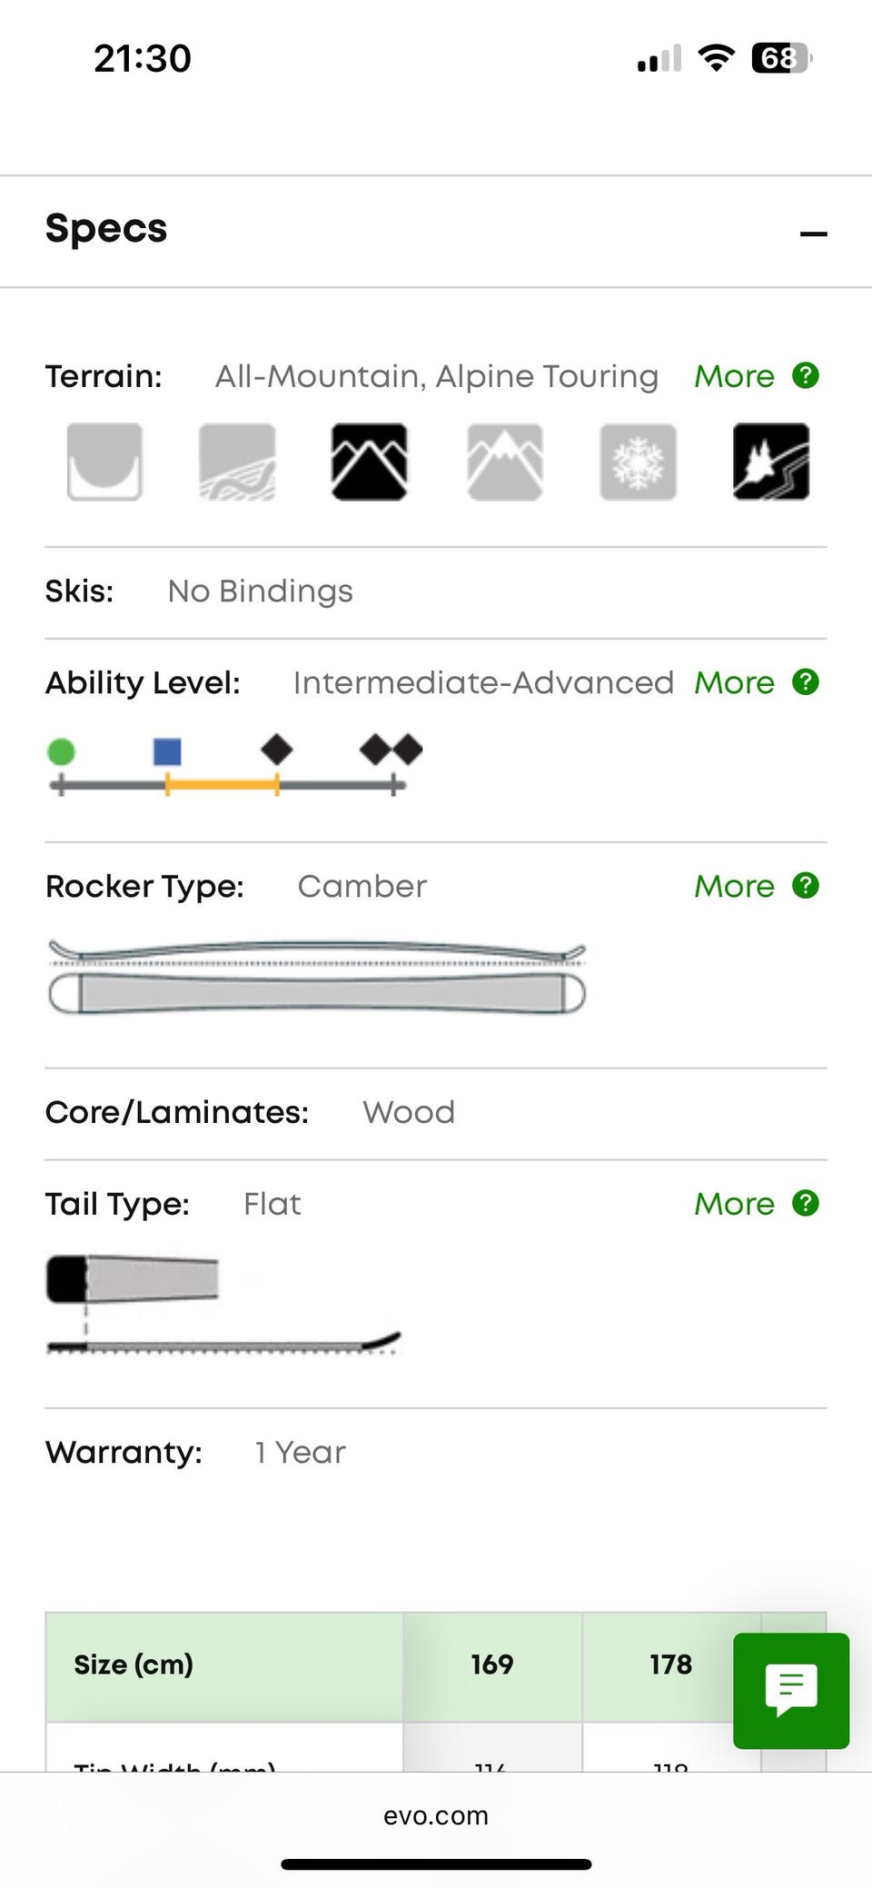Click the park and pipe terrain icon
Image resolution: width=872 pixels, height=1888 pixels.
click(104, 462)
